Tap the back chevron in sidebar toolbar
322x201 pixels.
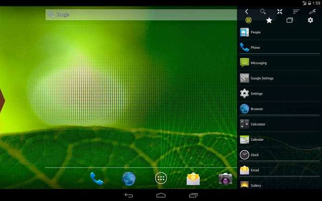(246, 12)
